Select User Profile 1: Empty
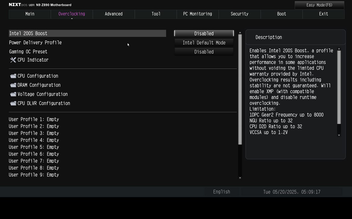Viewport: 352px width, 219px height. click(x=34, y=119)
